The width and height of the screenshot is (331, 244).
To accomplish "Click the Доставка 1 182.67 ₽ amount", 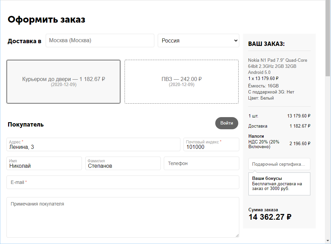I will coord(300,126).
